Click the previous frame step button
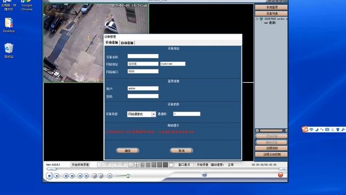The image size is (346, 195). [x=80, y=175]
